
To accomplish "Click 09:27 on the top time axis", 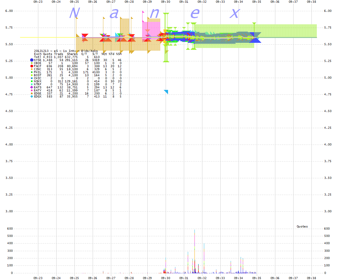I will (x=111, y=2).
